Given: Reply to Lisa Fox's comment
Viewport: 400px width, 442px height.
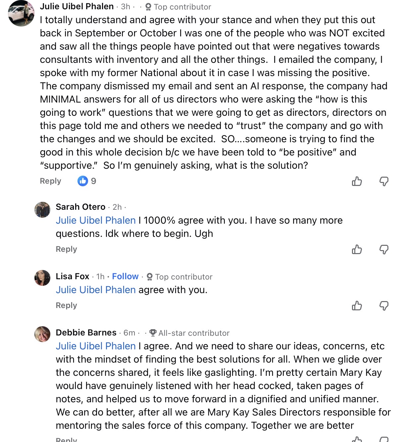Looking at the screenshot, I should (x=66, y=305).
